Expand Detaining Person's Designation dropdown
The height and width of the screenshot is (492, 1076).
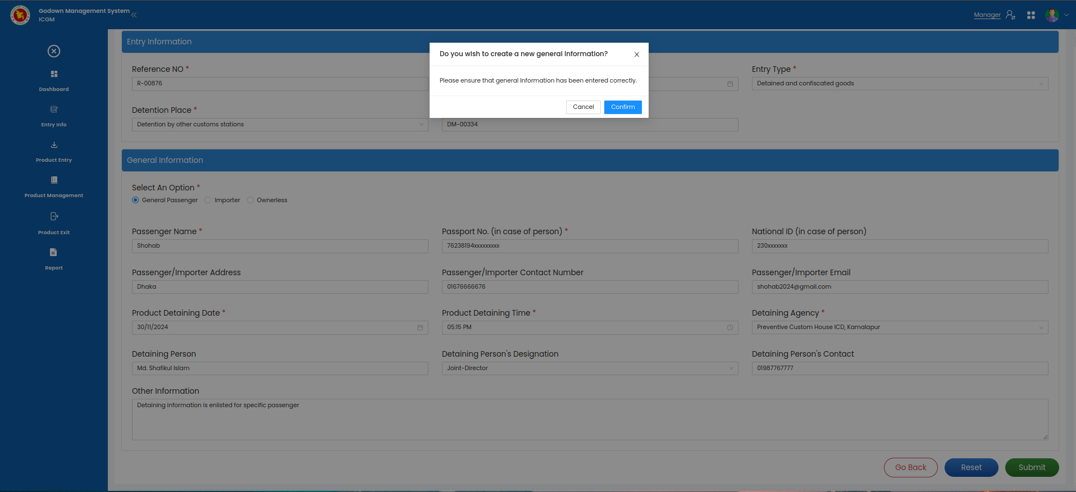point(589,368)
